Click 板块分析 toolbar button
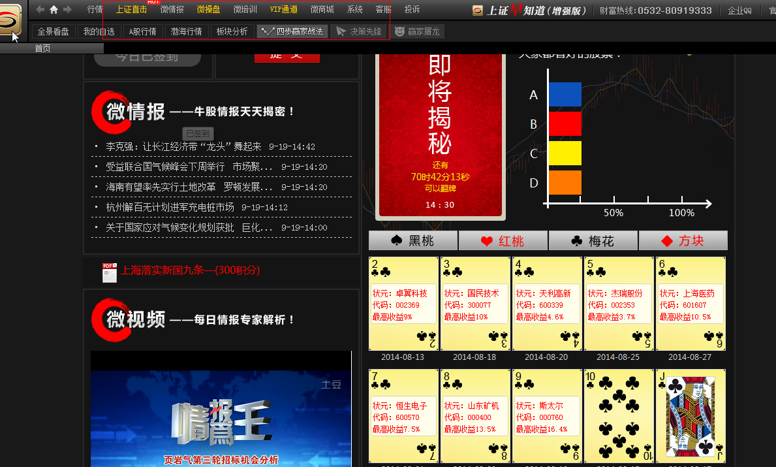The image size is (776, 467). coord(232,32)
